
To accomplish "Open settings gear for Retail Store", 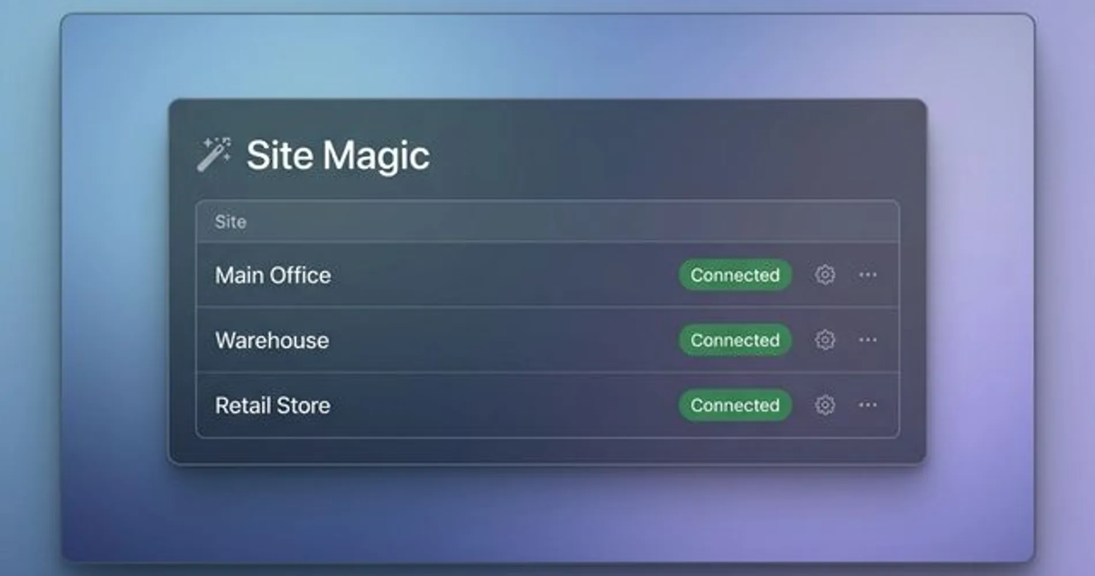I will (825, 405).
